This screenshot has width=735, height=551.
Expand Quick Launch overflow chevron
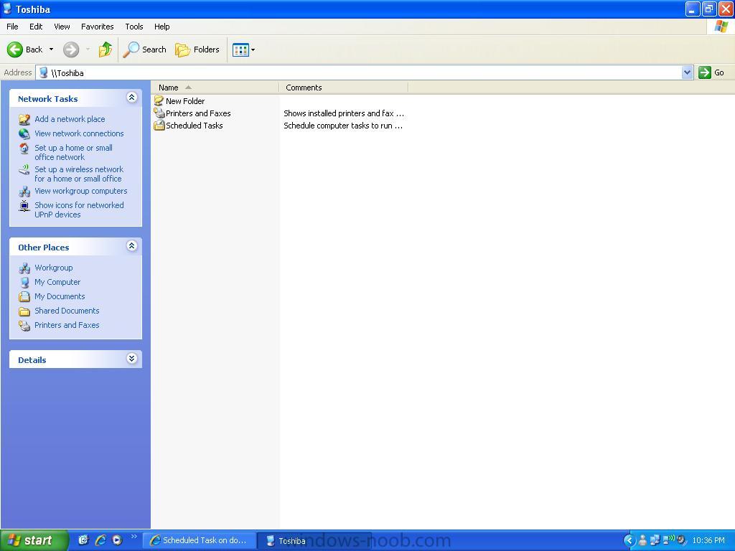(134, 537)
